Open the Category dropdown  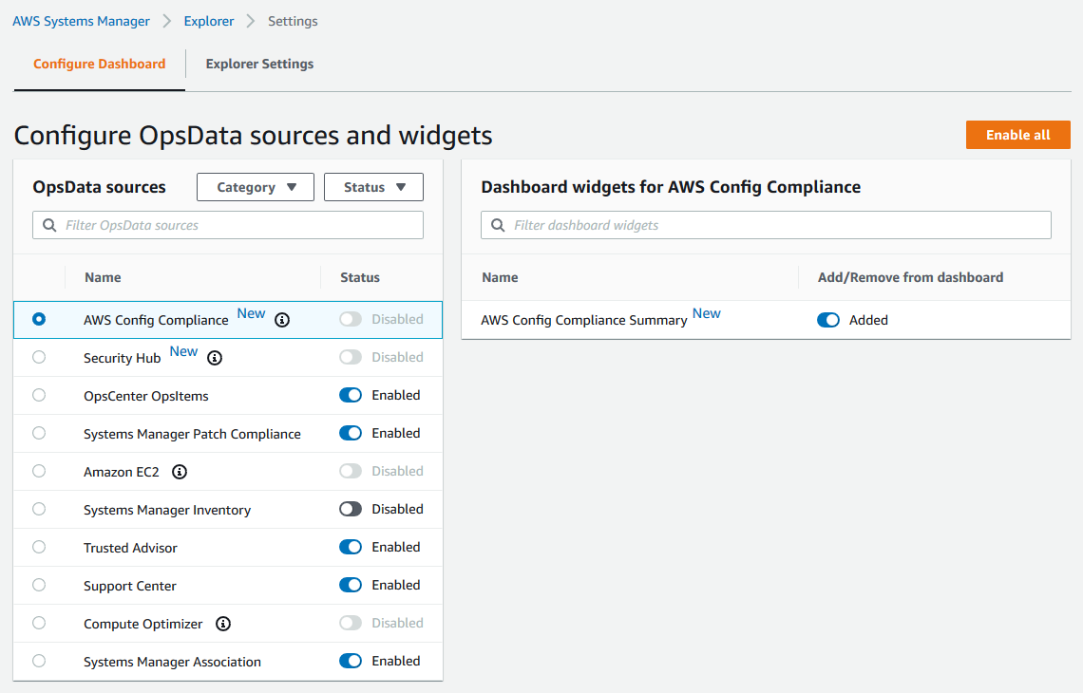coord(256,187)
